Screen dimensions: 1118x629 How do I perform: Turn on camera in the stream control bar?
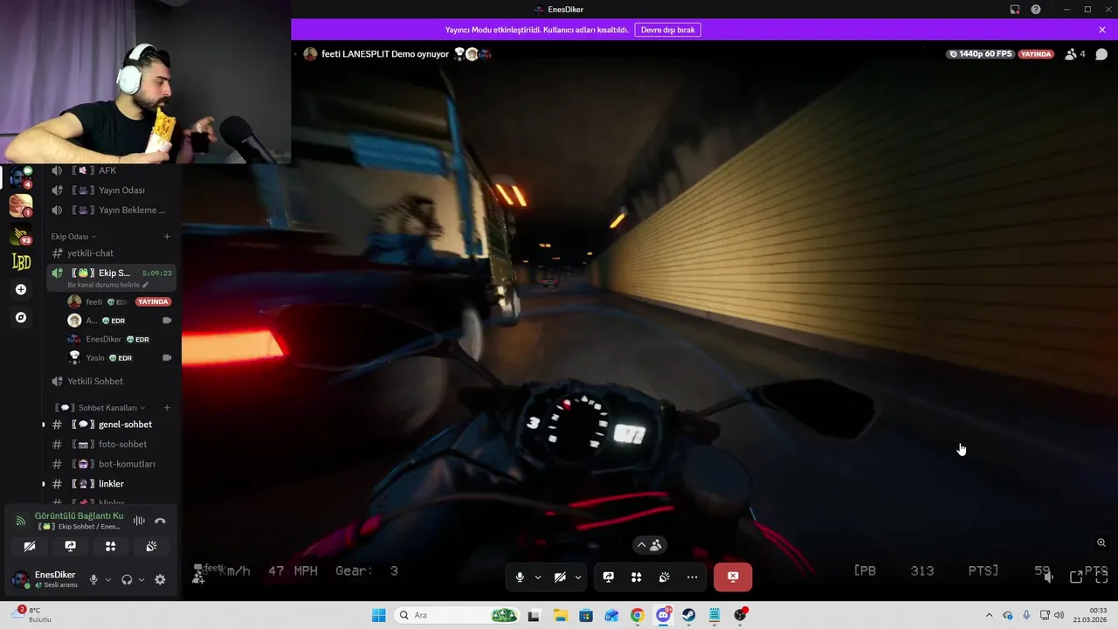point(560,577)
